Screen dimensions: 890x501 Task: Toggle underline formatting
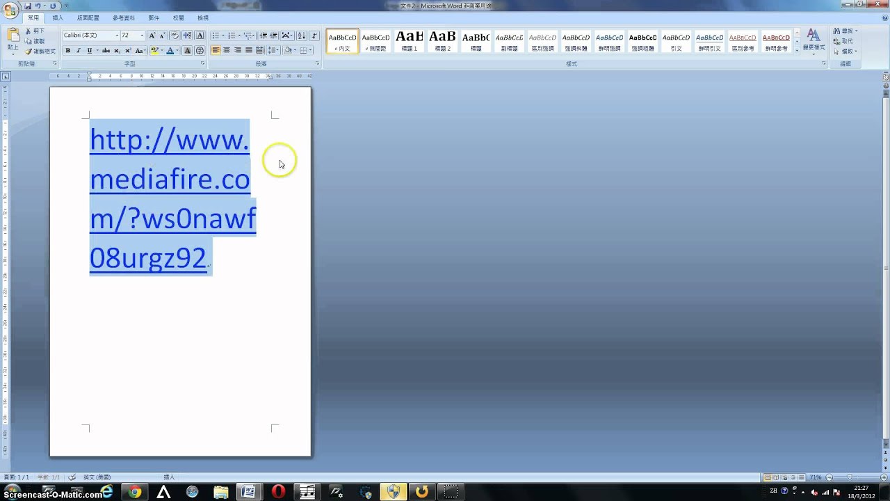(x=89, y=51)
